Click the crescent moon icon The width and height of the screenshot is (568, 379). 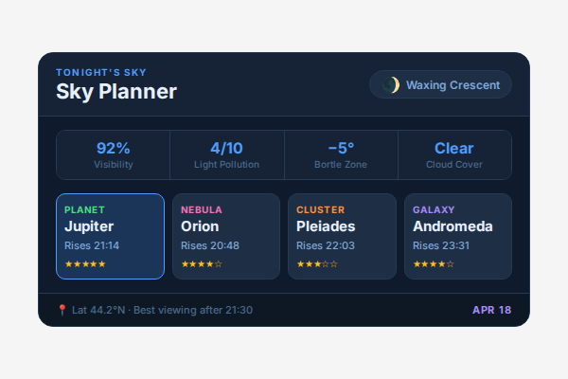(390, 85)
